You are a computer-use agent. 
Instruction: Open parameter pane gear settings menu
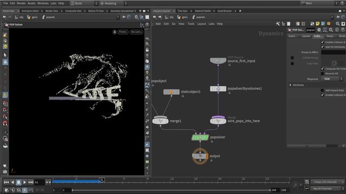[x=319, y=30]
